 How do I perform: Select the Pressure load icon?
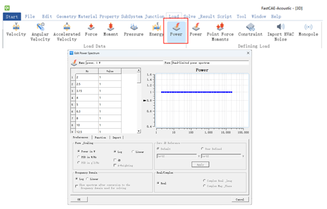tap(134, 27)
